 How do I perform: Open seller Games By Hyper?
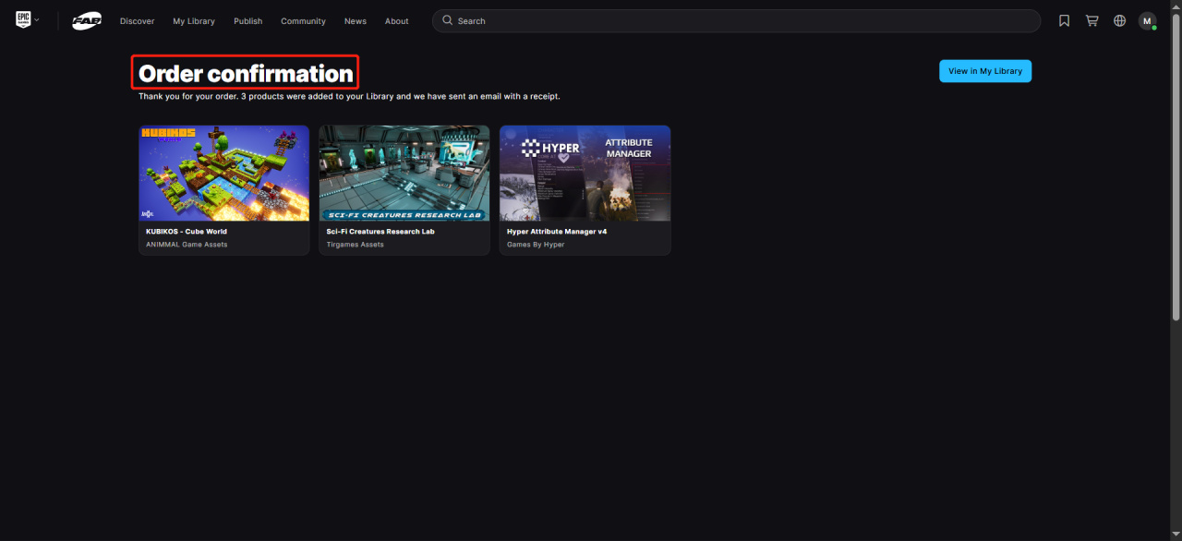point(536,245)
